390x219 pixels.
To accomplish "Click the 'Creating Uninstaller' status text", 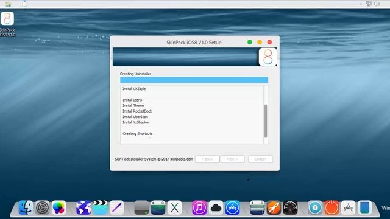I will (135, 74).
